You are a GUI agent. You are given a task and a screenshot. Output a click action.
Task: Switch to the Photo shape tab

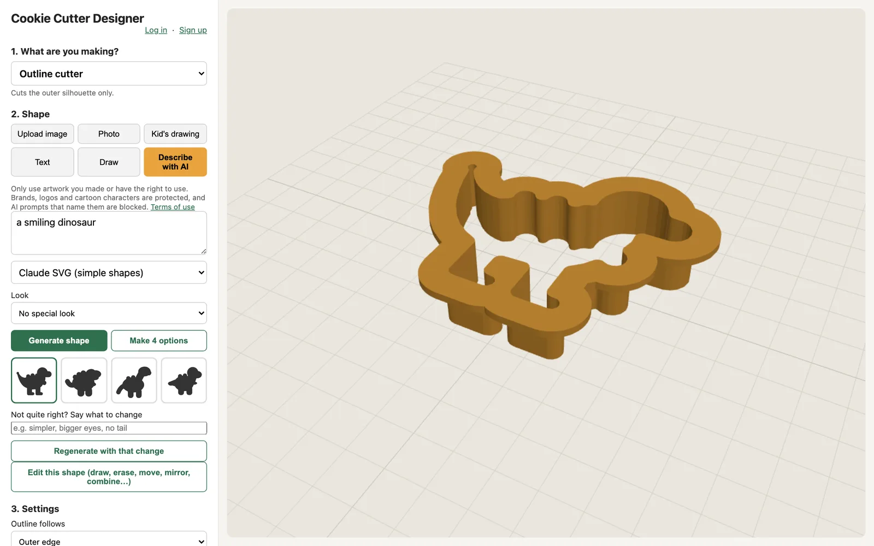click(109, 134)
